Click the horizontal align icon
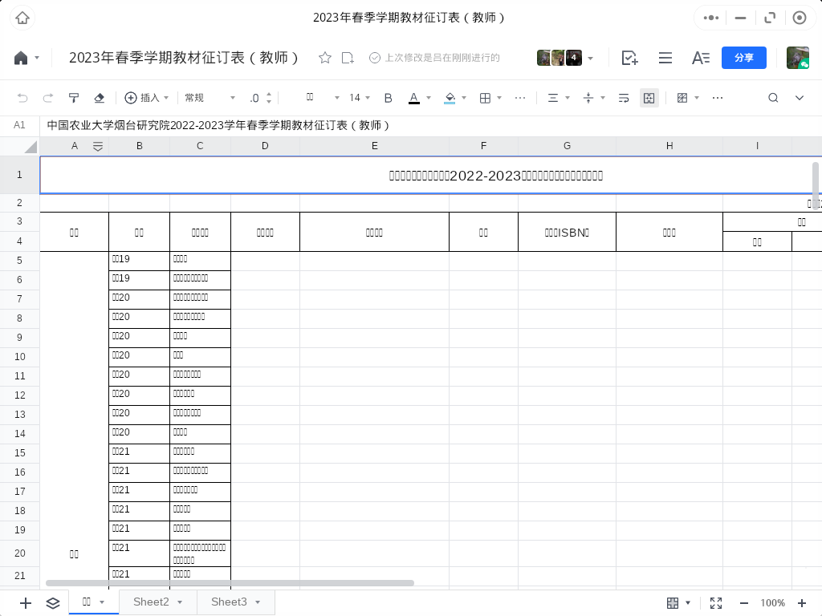Viewport: 822px width, 616px height. 553,98
